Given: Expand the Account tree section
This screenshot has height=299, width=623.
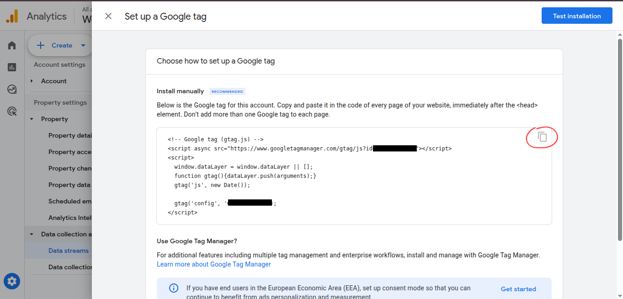Looking at the screenshot, I should coord(32,81).
